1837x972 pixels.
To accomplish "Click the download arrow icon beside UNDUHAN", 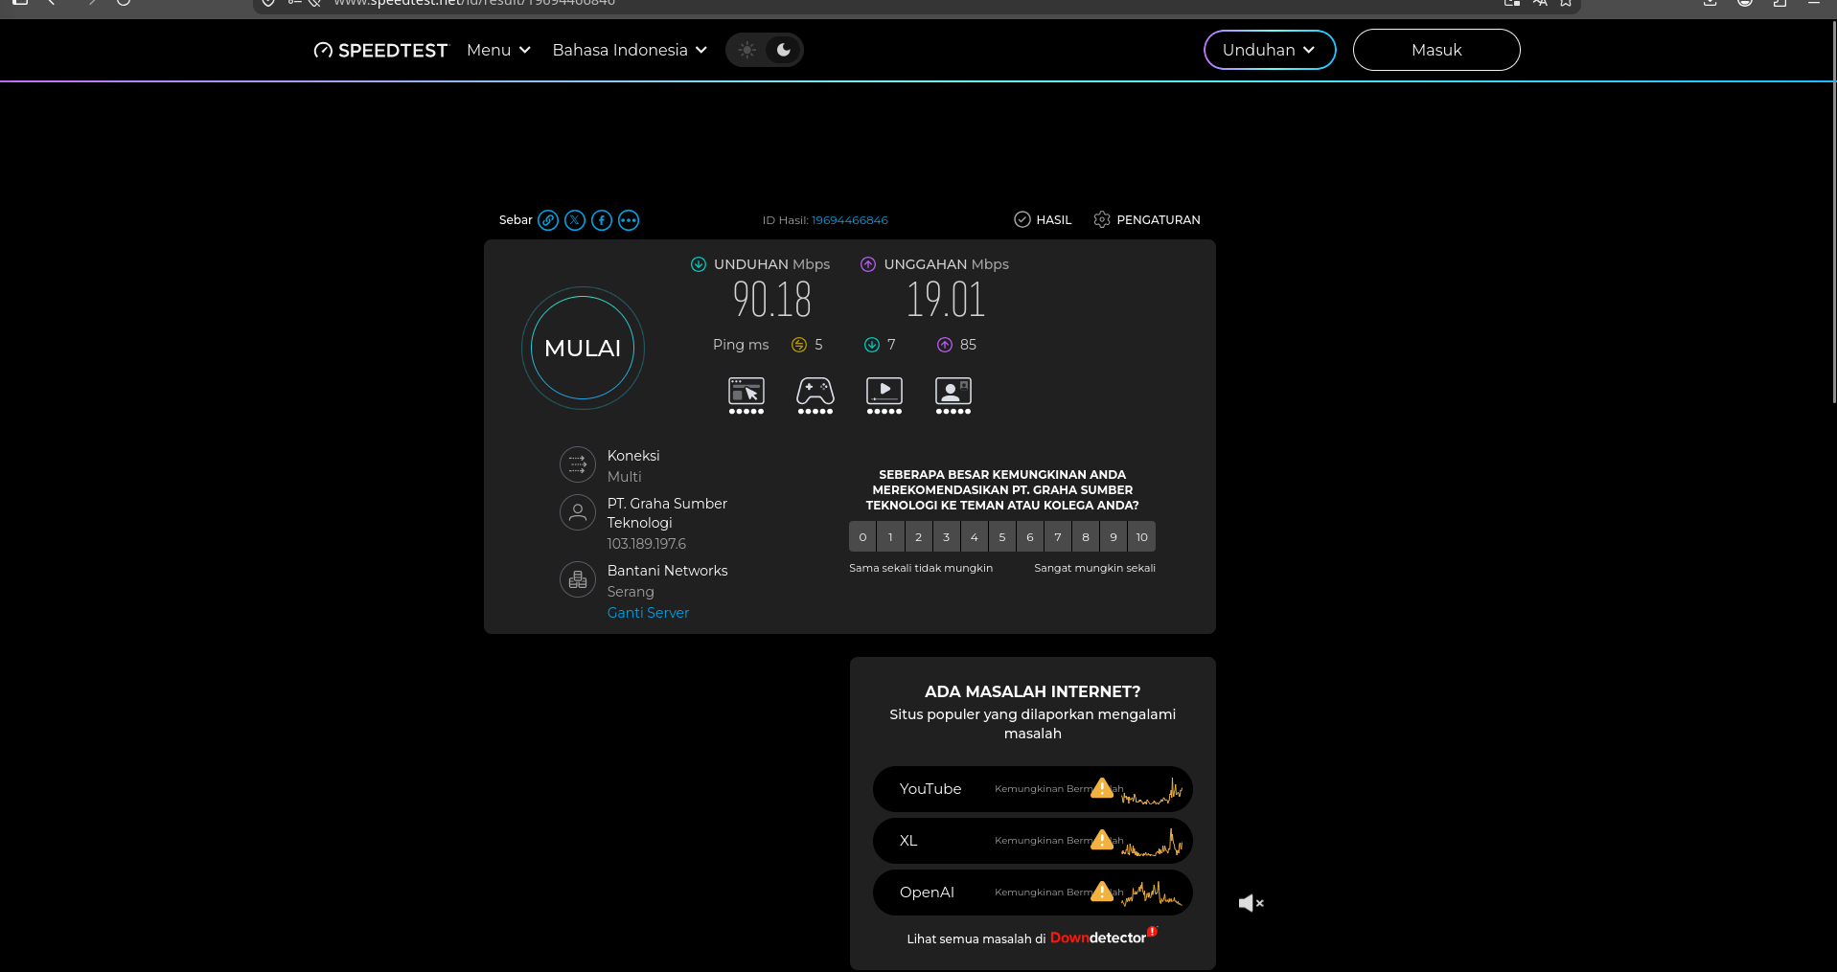I will coord(699,264).
